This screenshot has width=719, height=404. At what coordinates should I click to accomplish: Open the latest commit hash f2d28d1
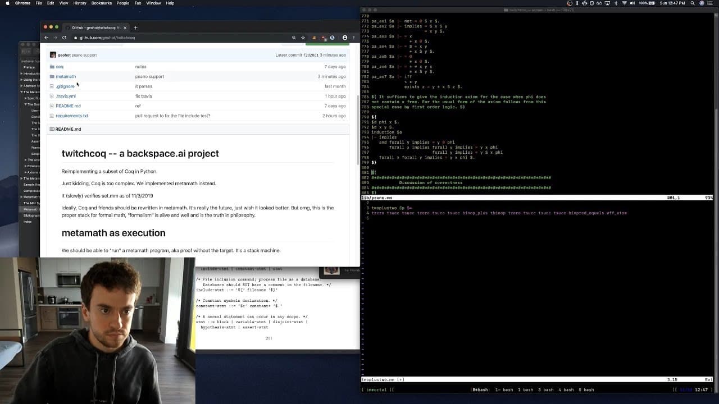311,56
